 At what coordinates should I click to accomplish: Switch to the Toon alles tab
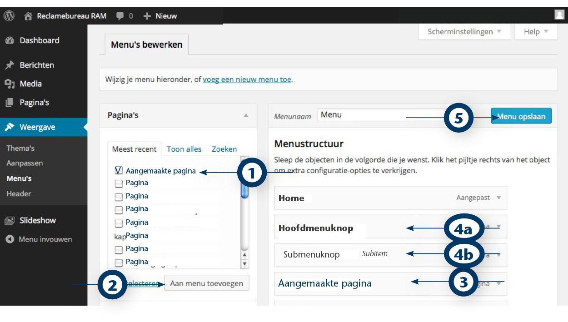click(x=184, y=149)
